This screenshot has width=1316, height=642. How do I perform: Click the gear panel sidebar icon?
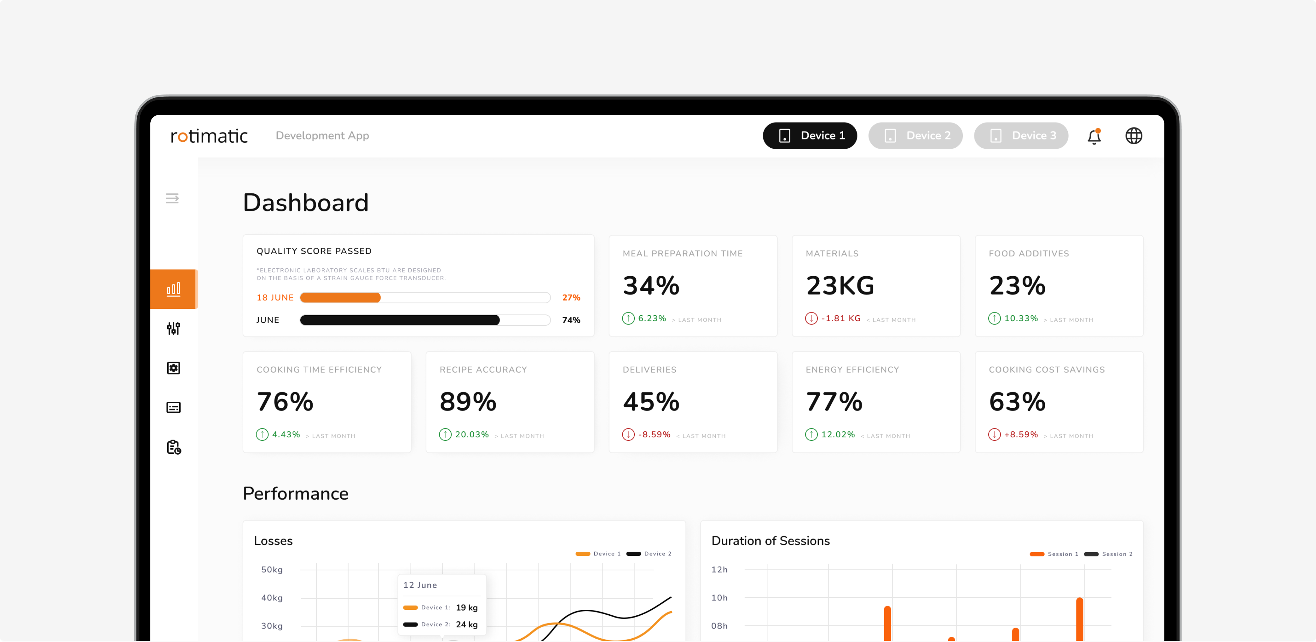pyautogui.click(x=174, y=368)
